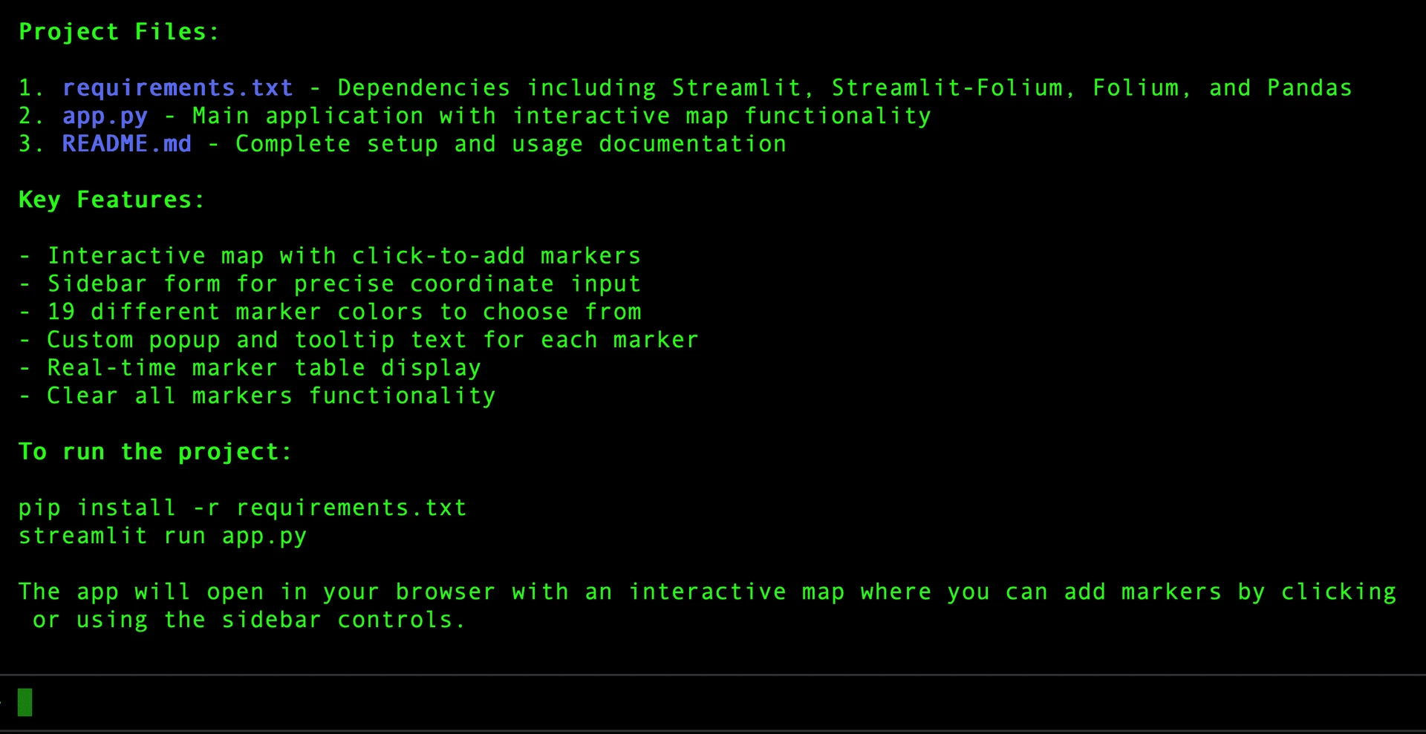
Task: Click the "Interactive map with click-to-add markers" line
Action: coord(344,257)
